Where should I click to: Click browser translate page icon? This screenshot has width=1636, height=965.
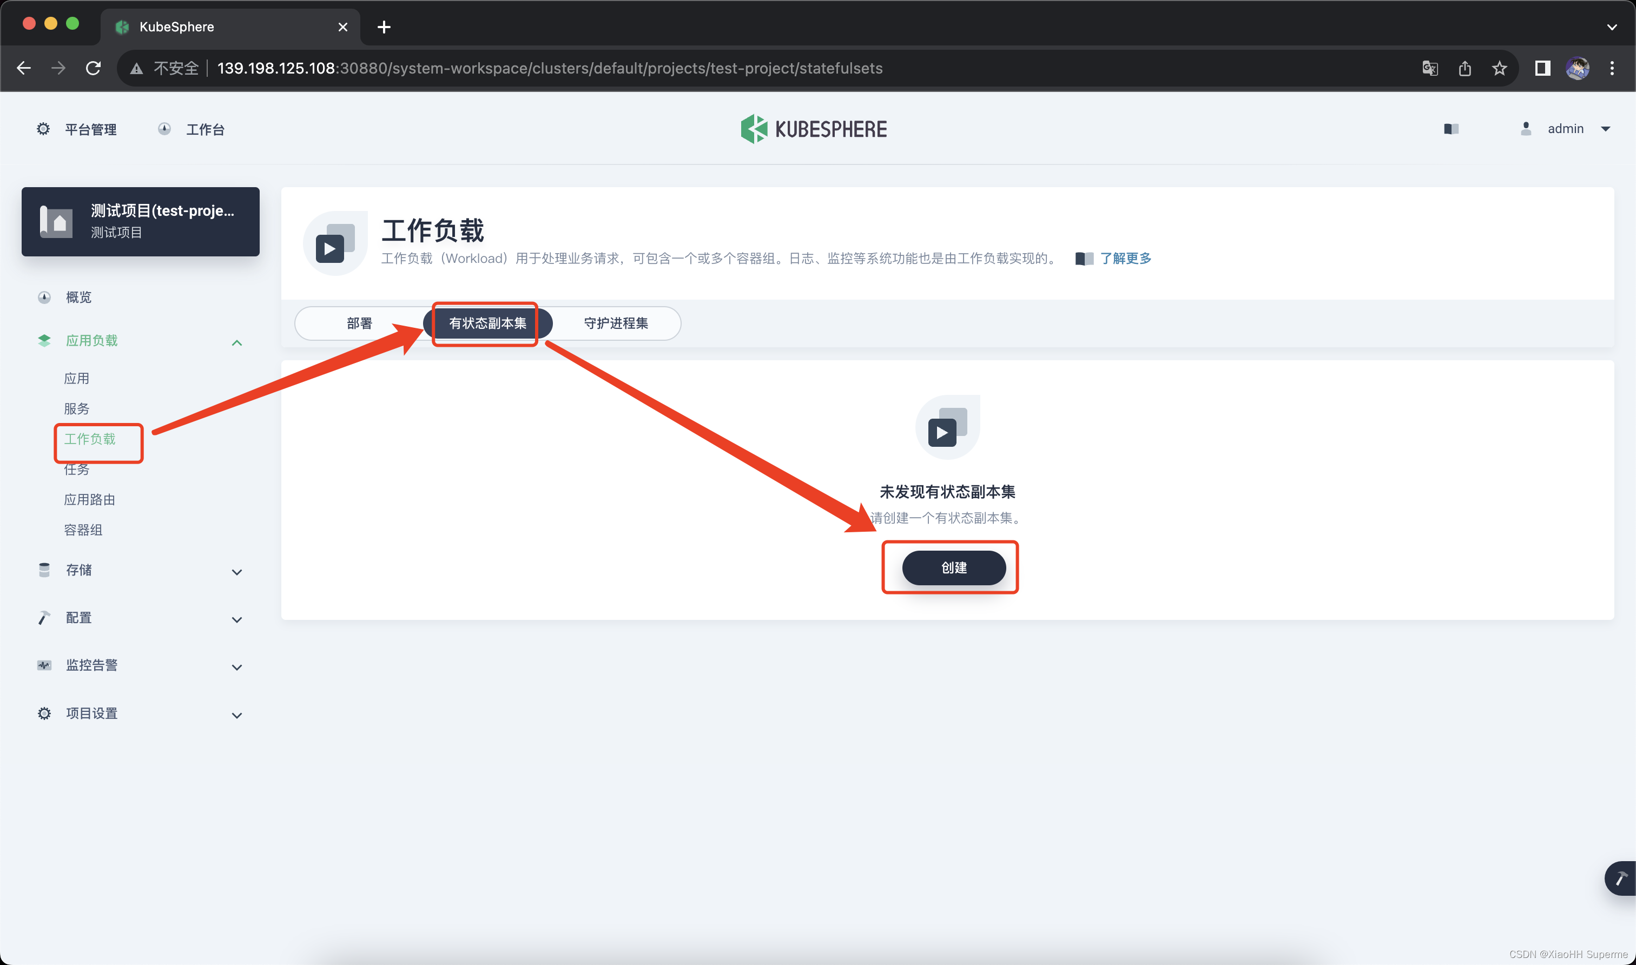coord(1430,68)
